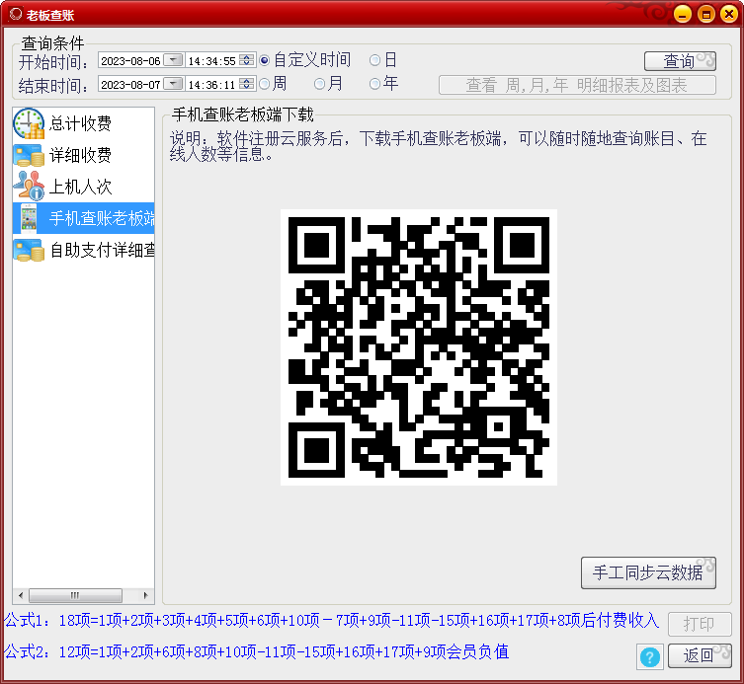The image size is (744, 684).
Task: Click the 打印 button
Action: 700,624
